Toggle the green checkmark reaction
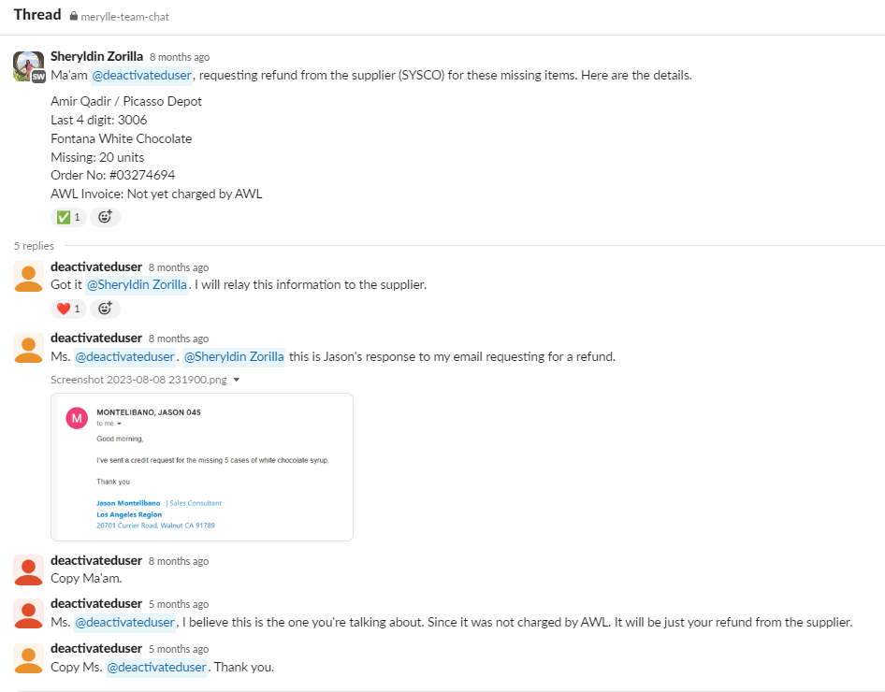 [x=68, y=217]
